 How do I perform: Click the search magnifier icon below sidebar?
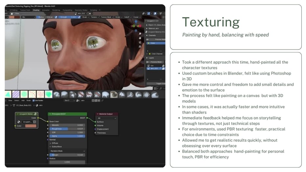coord(161,88)
